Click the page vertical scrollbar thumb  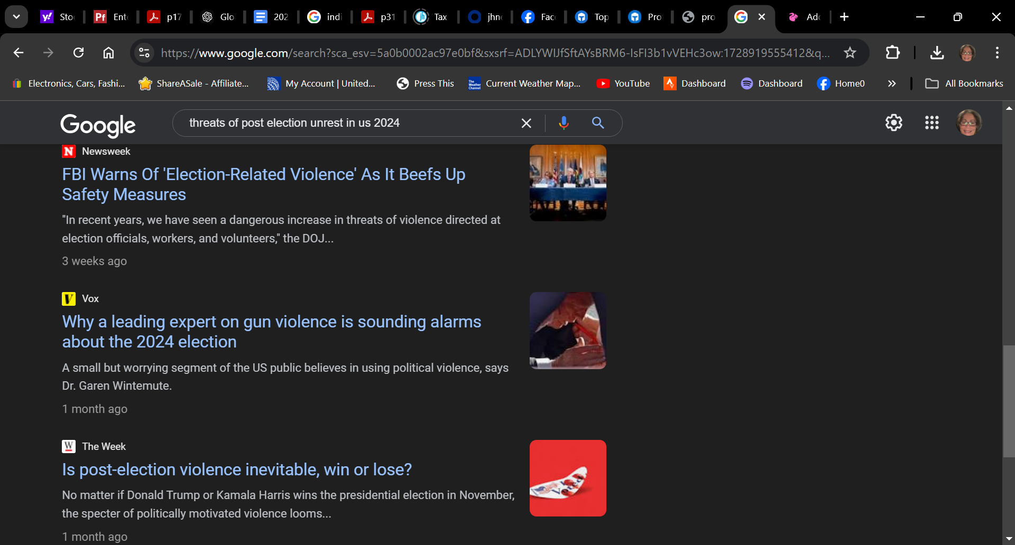(1009, 401)
